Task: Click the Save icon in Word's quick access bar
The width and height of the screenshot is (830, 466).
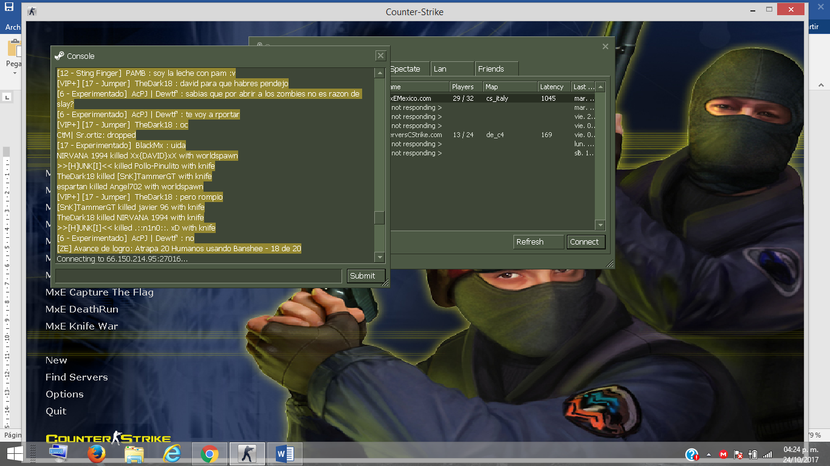Action: [x=9, y=7]
